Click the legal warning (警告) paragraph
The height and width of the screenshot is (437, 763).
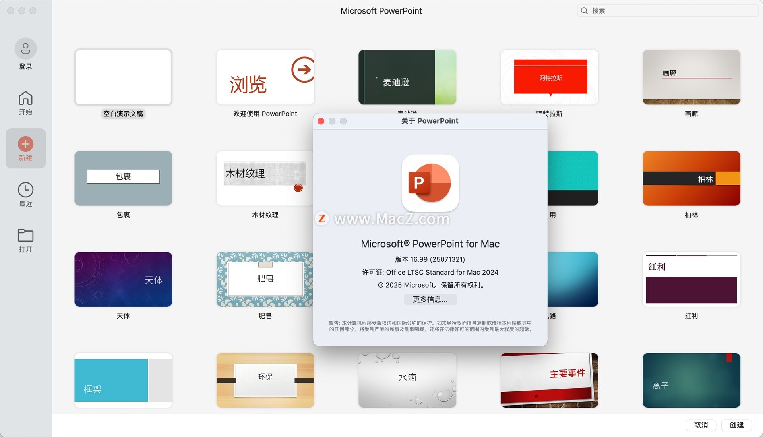click(430, 326)
